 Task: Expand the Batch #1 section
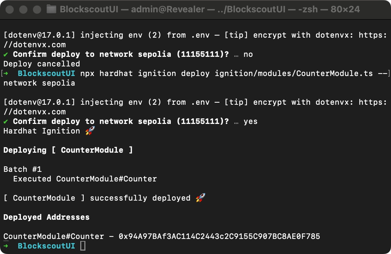(23, 169)
